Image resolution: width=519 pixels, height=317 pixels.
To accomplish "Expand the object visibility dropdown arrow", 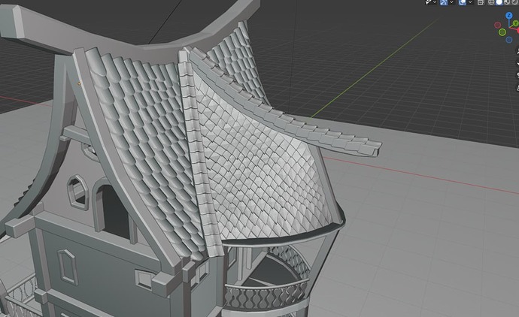I will click(435, 2).
